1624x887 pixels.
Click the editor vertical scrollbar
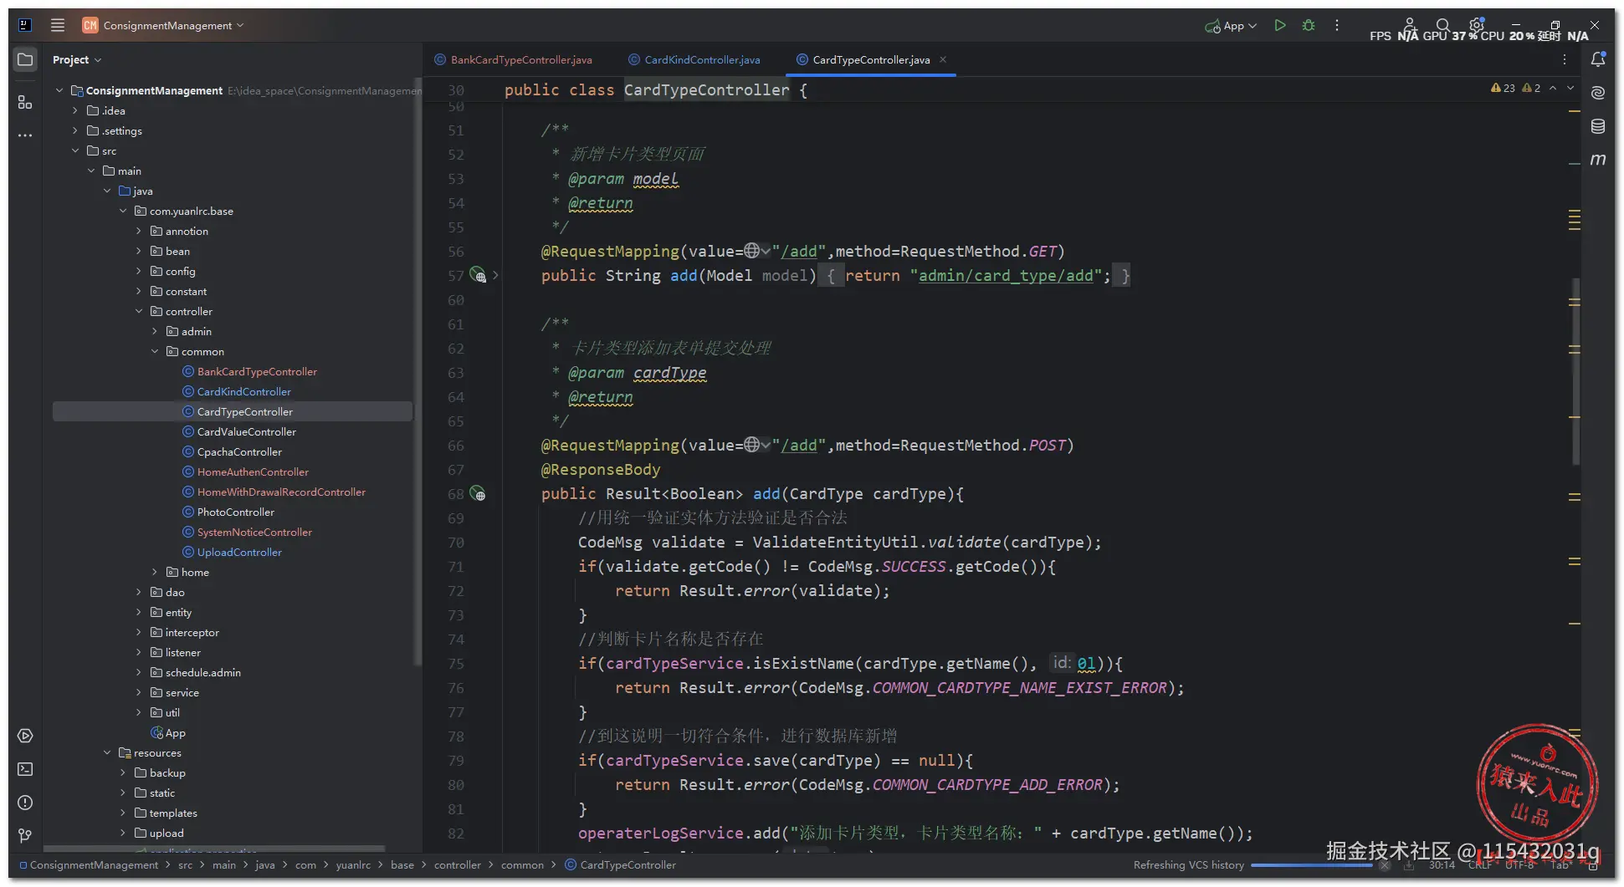point(1575,371)
